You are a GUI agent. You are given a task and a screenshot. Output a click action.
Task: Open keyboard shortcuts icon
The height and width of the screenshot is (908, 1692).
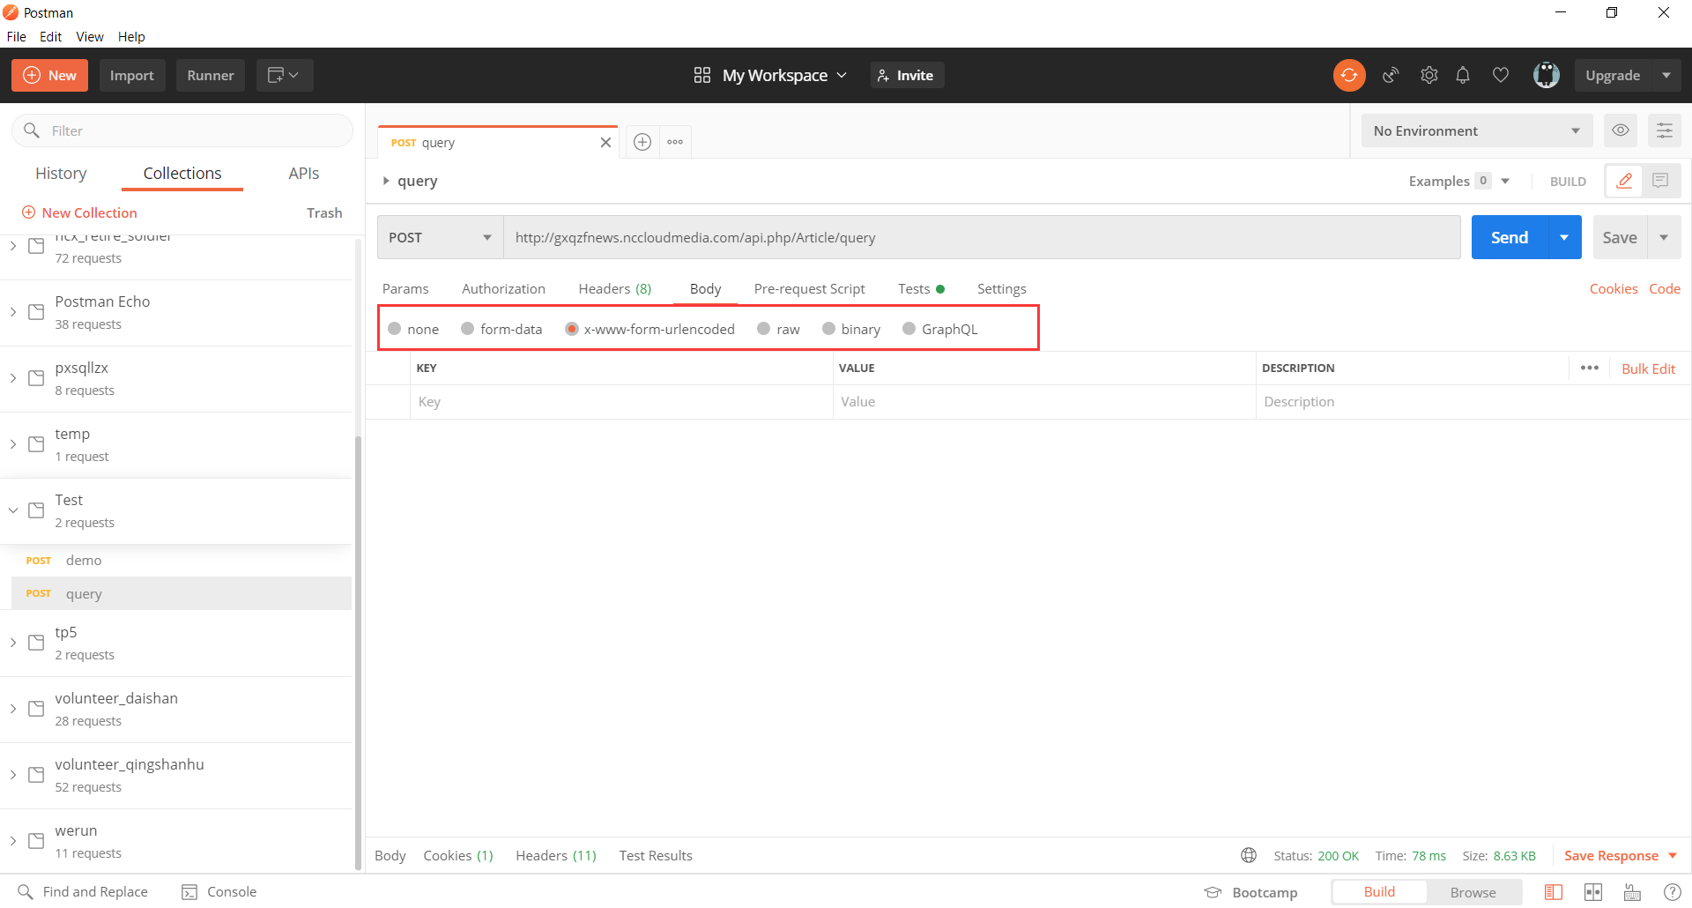click(x=1632, y=892)
